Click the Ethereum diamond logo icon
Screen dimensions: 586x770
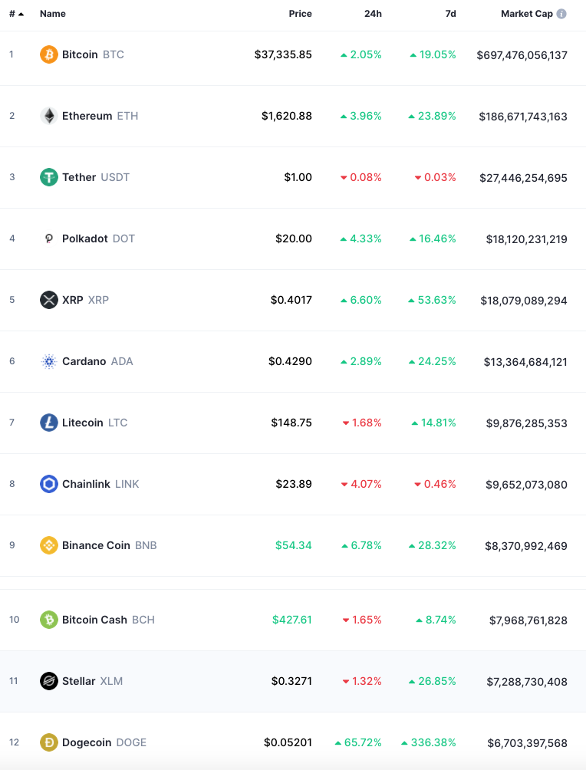coord(48,116)
